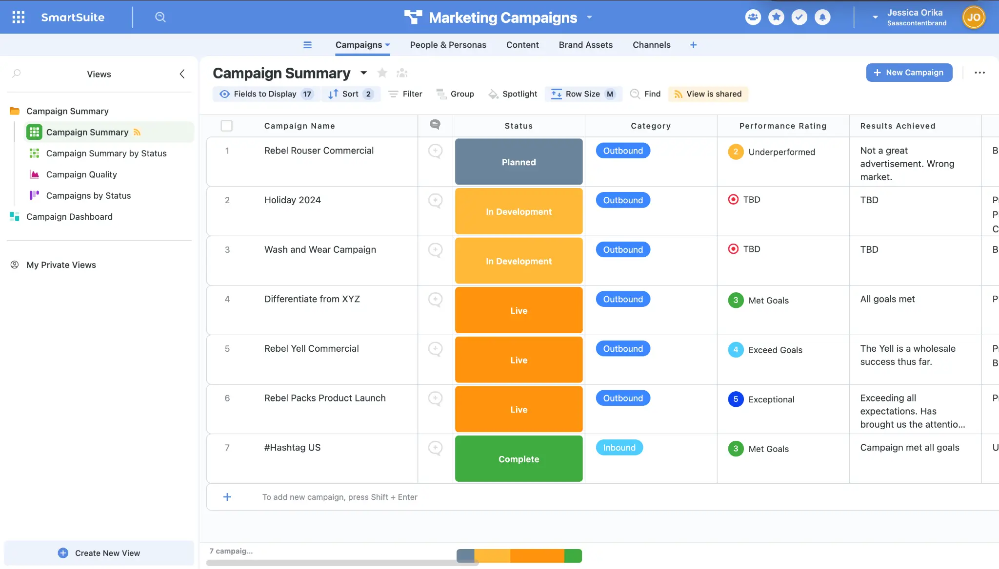Image resolution: width=999 pixels, height=569 pixels.
Task: Click the New Campaign button
Action: 909,73
